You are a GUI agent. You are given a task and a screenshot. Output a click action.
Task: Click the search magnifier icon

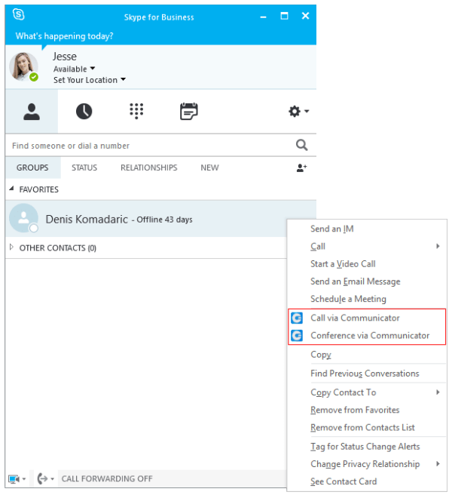(301, 145)
